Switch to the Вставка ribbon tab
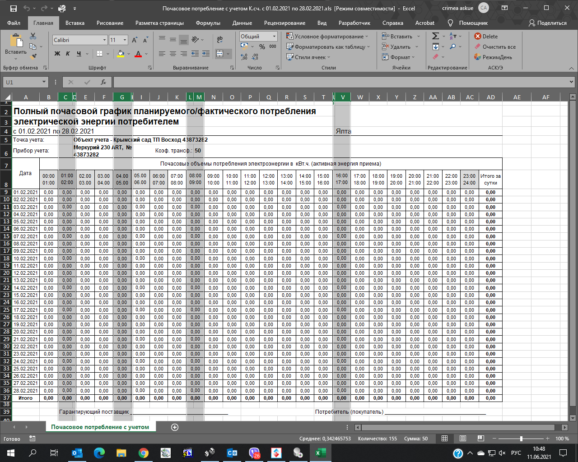The width and height of the screenshot is (578, 462). [75, 23]
